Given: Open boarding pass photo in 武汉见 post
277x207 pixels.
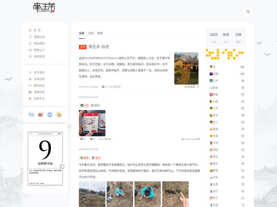Looking at the screenshot, I should 92,123.
